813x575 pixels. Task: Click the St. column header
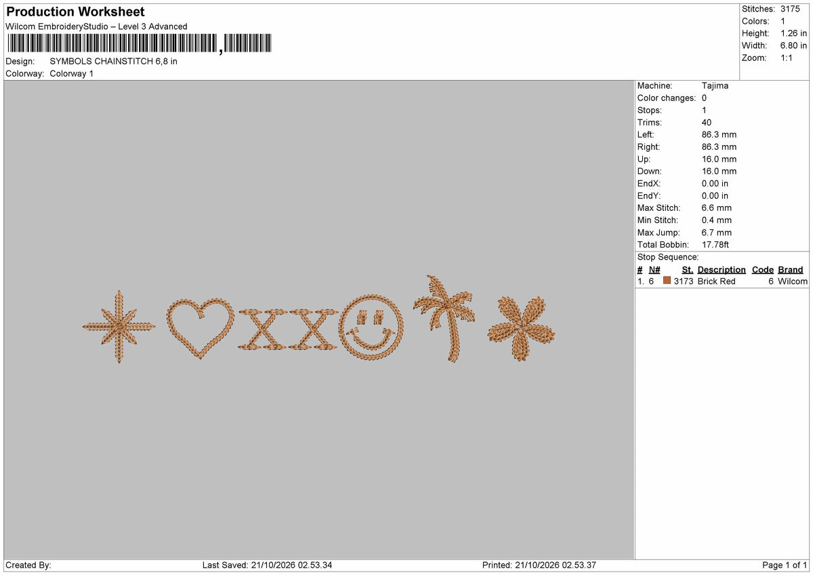coord(688,269)
